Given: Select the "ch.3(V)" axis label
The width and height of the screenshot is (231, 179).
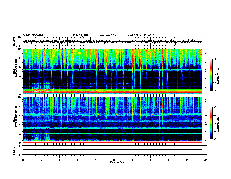Looking at the screenshot, I should tap(14, 150).
